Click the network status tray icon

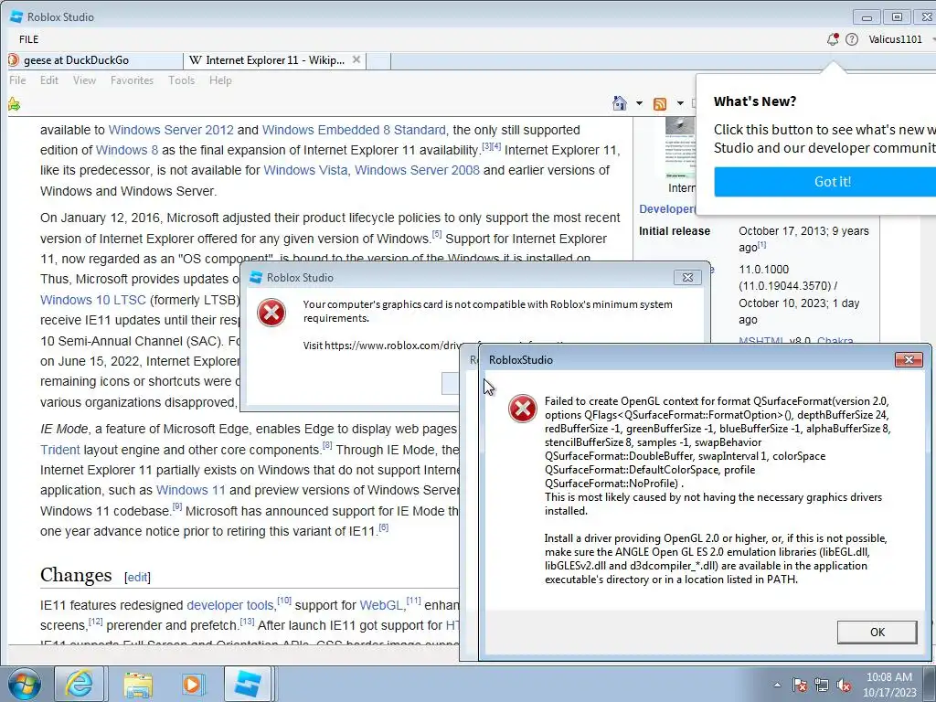(x=822, y=685)
